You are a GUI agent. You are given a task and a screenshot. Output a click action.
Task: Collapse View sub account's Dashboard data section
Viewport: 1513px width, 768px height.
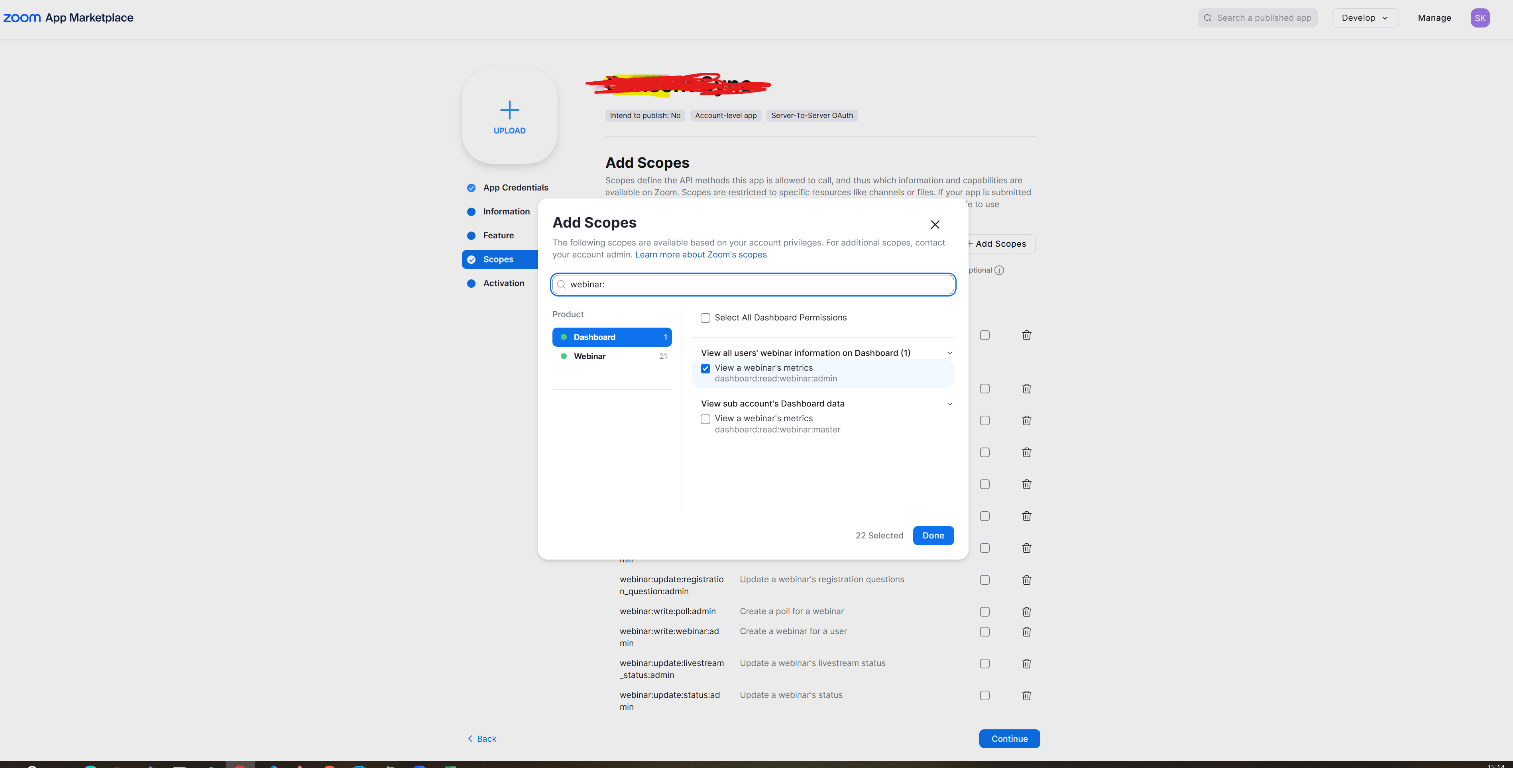[950, 404]
